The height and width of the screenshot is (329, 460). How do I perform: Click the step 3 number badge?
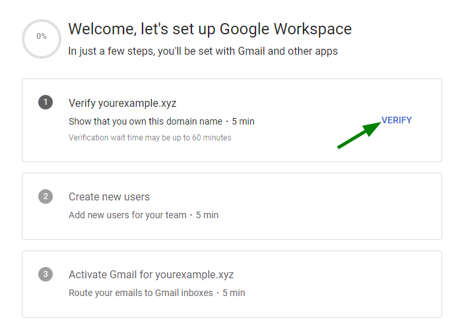pos(45,274)
